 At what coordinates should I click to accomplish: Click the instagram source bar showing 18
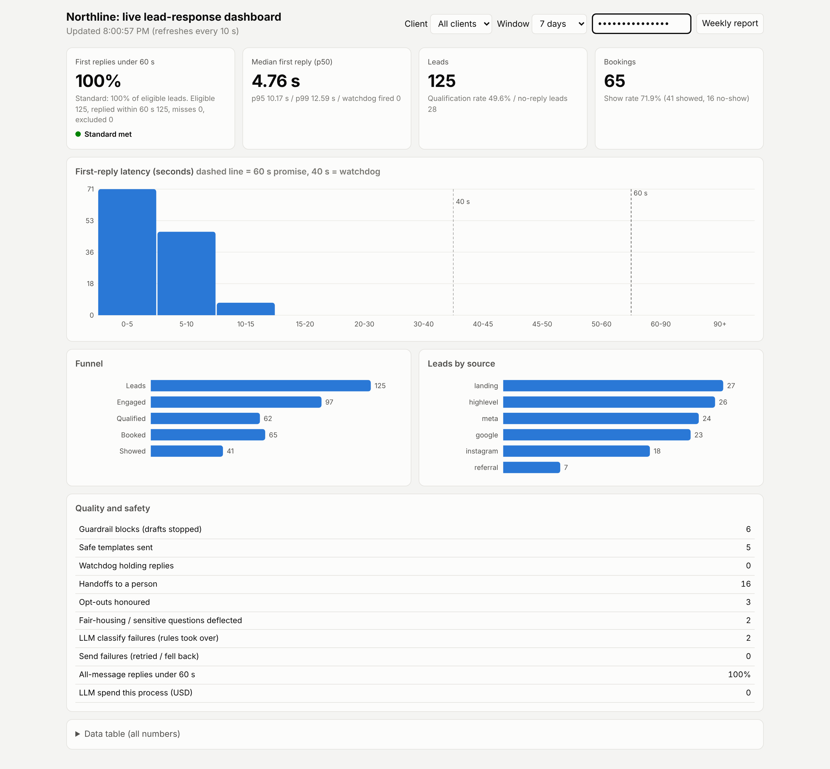point(576,451)
